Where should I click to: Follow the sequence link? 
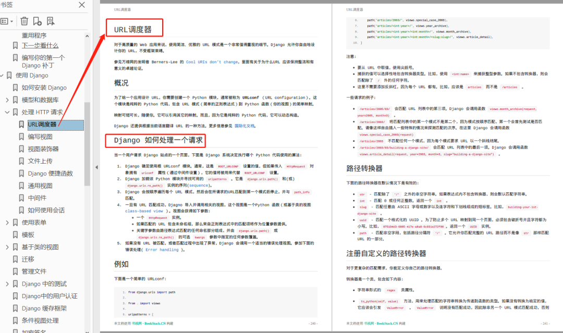click(x=199, y=186)
